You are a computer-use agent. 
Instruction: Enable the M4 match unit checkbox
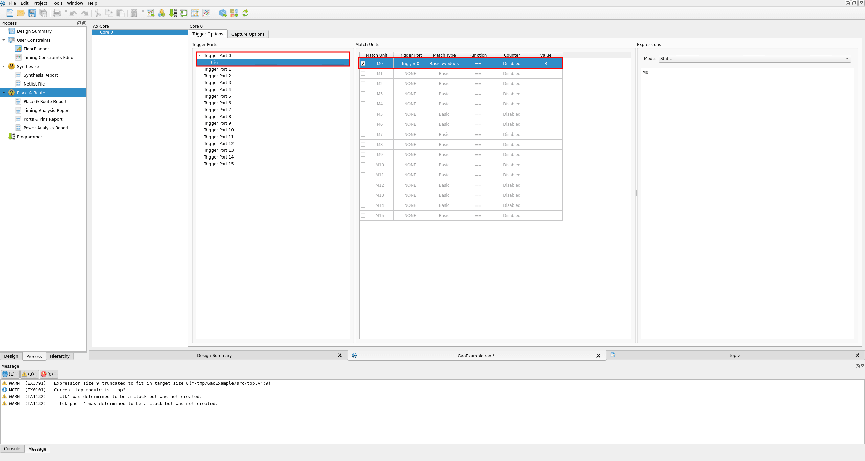tap(363, 104)
